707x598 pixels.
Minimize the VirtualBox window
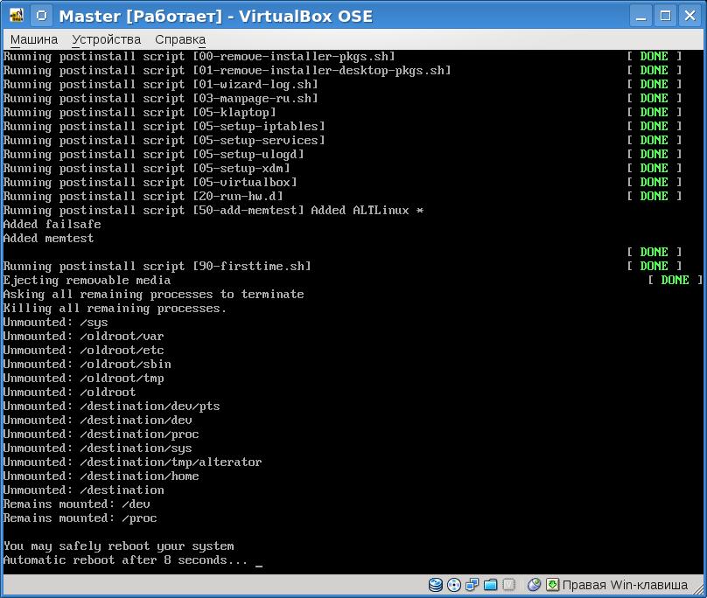(x=642, y=15)
